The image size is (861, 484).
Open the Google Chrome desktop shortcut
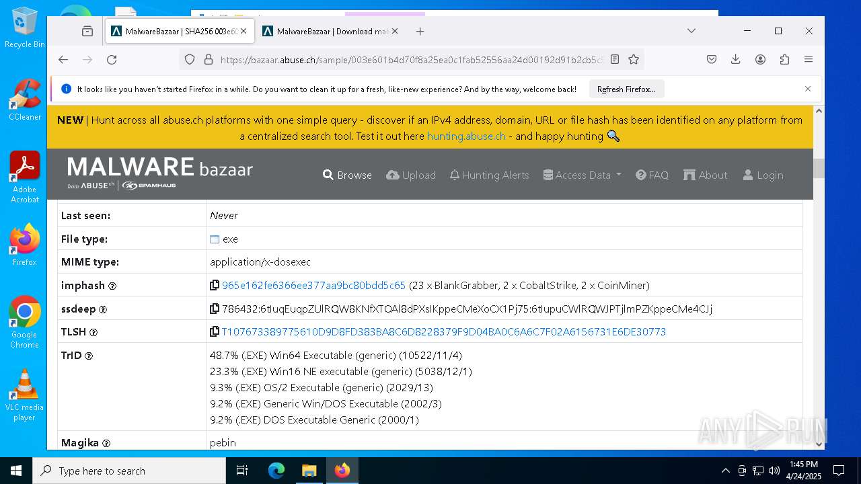[x=24, y=323]
